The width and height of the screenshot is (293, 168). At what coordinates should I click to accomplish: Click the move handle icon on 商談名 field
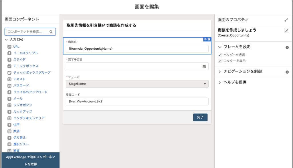205,39
